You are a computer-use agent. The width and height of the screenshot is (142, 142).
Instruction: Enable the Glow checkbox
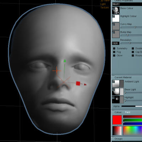point(114,56)
